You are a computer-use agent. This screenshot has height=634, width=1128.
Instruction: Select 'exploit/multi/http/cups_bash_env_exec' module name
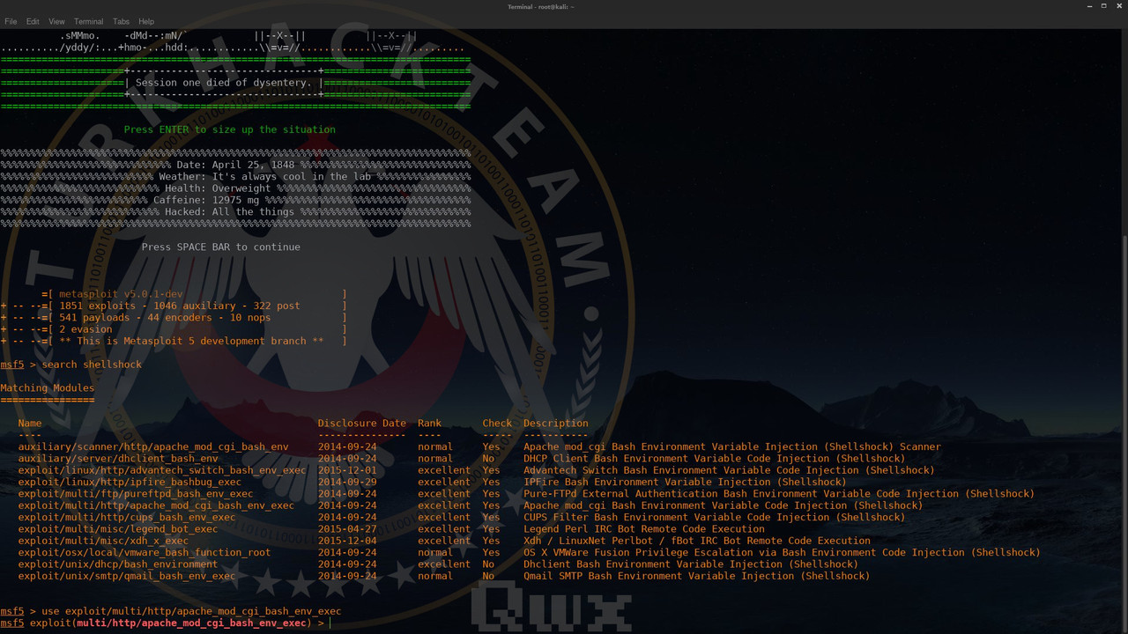pyautogui.click(x=127, y=517)
